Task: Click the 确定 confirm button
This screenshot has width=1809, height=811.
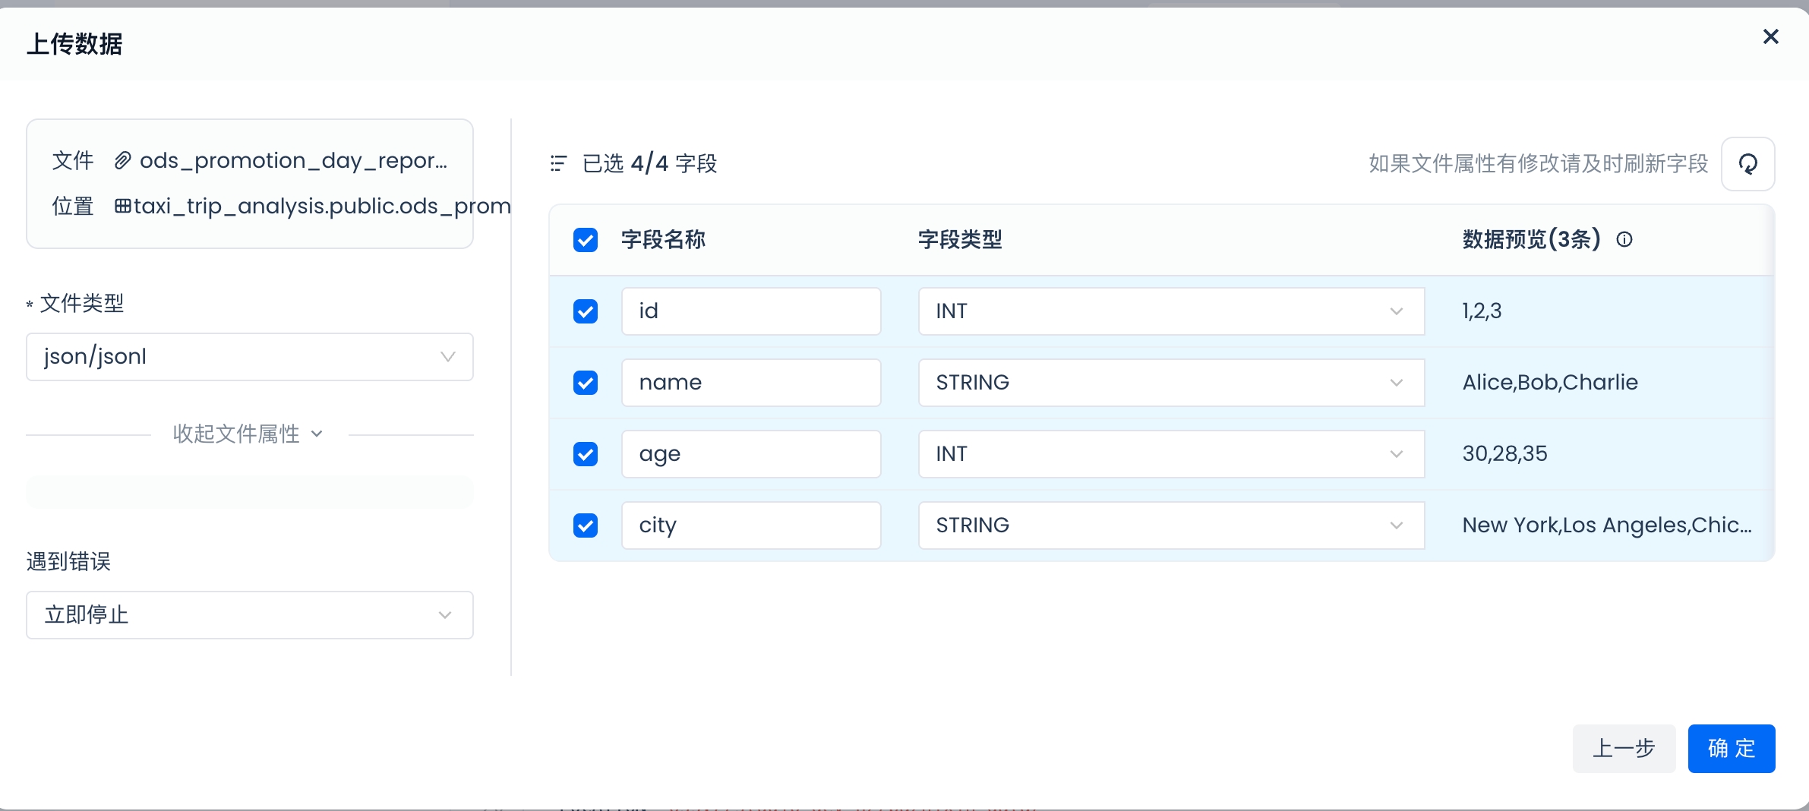Action: (x=1731, y=749)
